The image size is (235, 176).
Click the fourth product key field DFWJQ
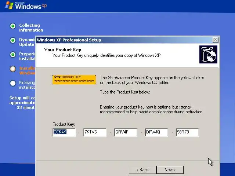pos(156,132)
